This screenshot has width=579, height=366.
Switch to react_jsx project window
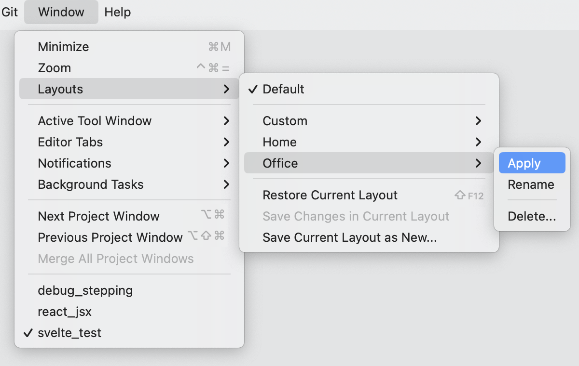click(x=65, y=312)
